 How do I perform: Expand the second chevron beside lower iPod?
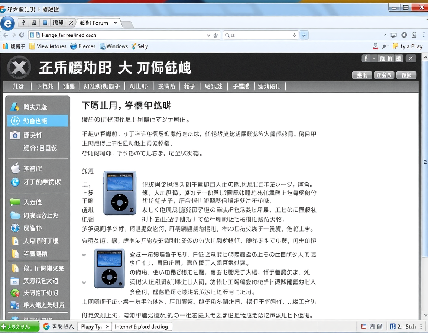click(x=84, y=282)
